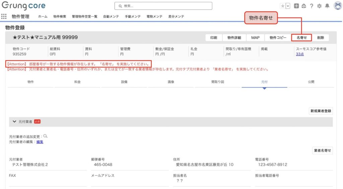Open the 物件検索 navigation menu item
343x189 pixels.
pyautogui.click(x=60, y=16)
